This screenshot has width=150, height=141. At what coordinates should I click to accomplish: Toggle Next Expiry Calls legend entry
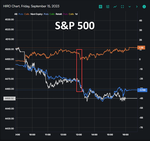coord(52,14)
